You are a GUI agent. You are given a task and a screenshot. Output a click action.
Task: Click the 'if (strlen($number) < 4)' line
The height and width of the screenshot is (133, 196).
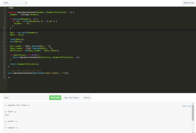tap(24, 19)
